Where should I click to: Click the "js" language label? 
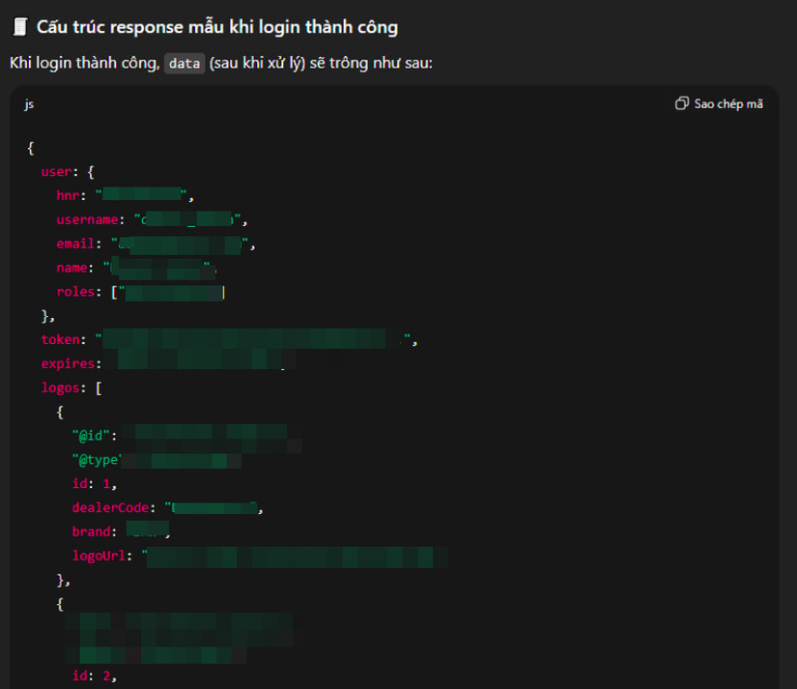[30, 103]
